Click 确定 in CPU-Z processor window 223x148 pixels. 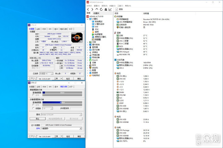pyautogui.click(x=79, y=79)
